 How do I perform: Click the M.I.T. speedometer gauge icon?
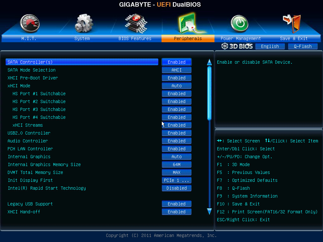pyautogui.click(x=30, y=23)
